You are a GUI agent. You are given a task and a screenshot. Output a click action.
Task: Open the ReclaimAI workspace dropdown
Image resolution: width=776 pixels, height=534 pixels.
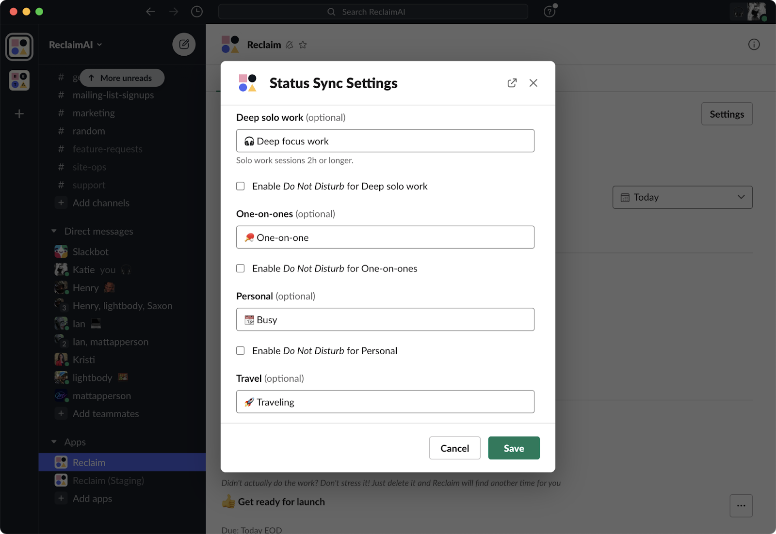pyautogui.click(x=76, y=45)
